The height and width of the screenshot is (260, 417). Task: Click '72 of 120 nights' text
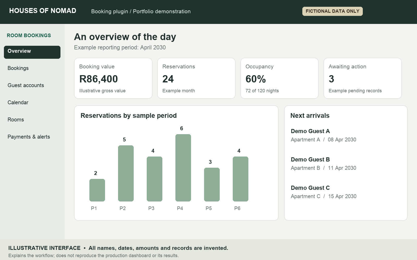[x=262, y=91]
